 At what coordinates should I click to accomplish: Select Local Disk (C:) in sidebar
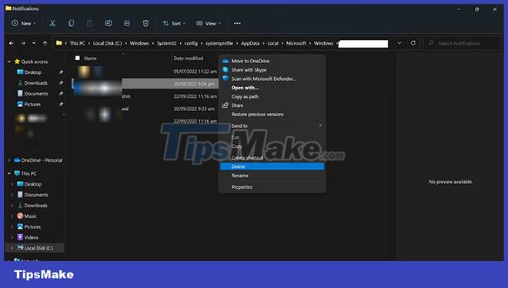pos(38,248)
